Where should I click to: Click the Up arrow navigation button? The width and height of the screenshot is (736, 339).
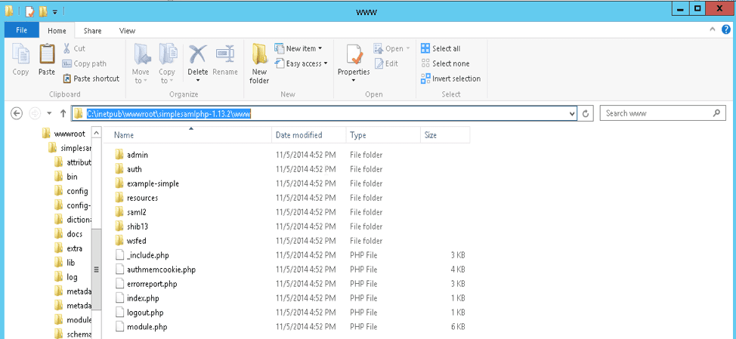(x=63, y=113)
